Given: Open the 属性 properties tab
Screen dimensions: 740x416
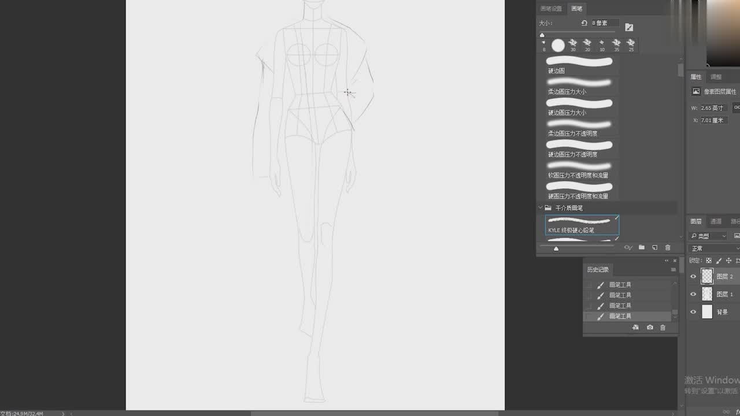Looking at the screenshot, I should pyautogui.click(x=696, y=77).
